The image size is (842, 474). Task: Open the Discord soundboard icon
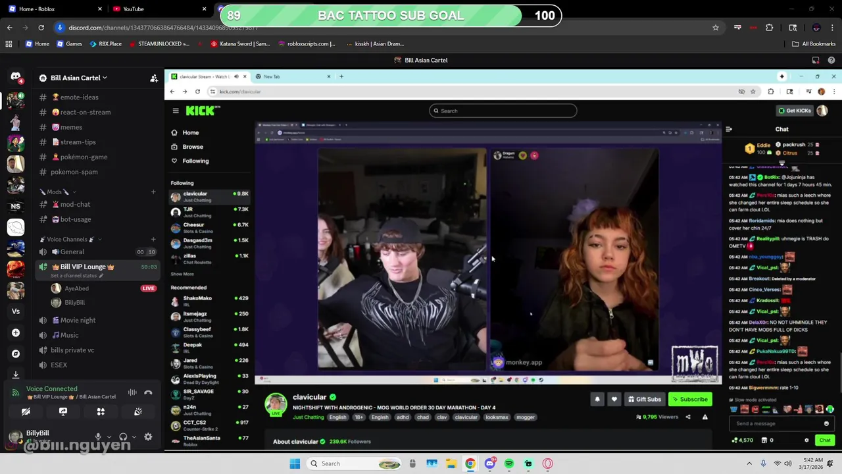point(138,411)
